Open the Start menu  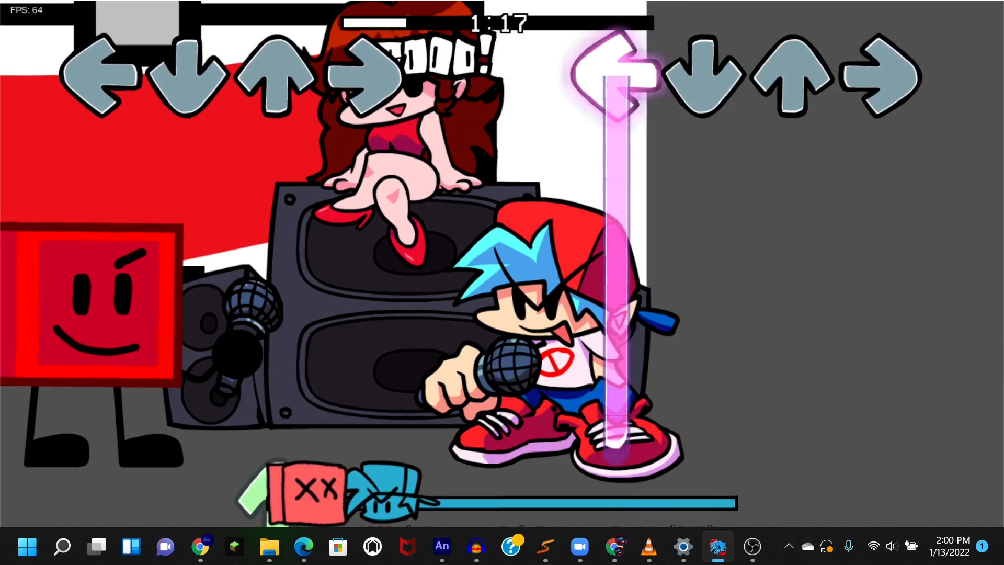pyautogui.click(x=27, y=547)
